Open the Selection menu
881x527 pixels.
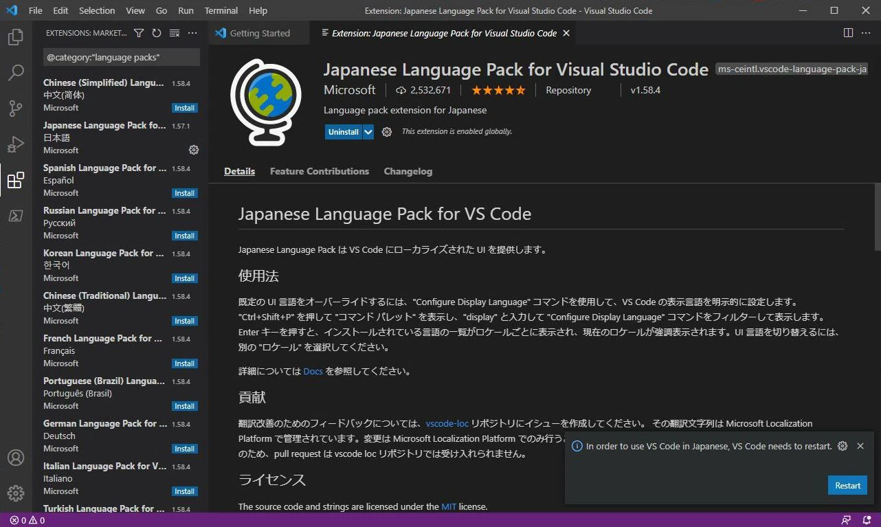[x=97, y=10]
